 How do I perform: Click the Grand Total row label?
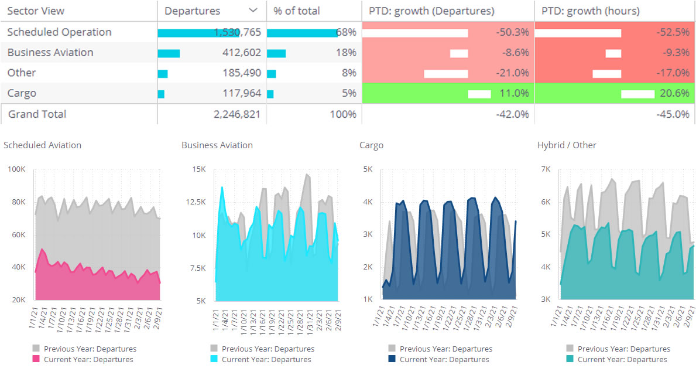click(37, 114)
